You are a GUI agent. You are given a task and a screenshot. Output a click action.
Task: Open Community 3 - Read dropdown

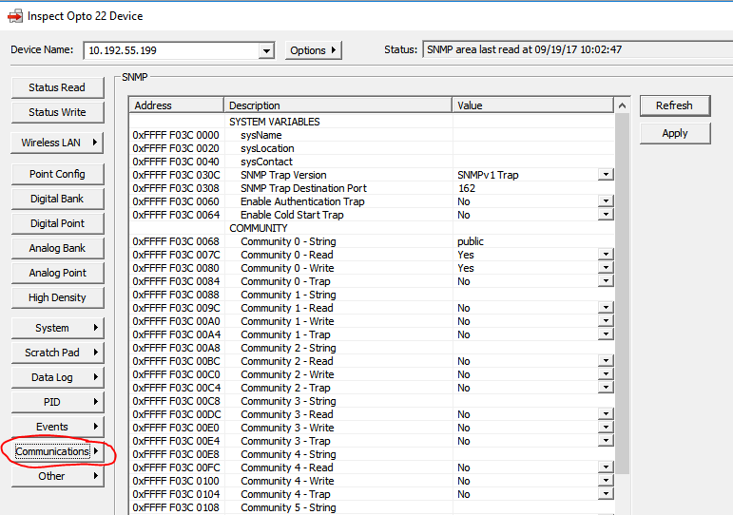(x=606, y=414)
